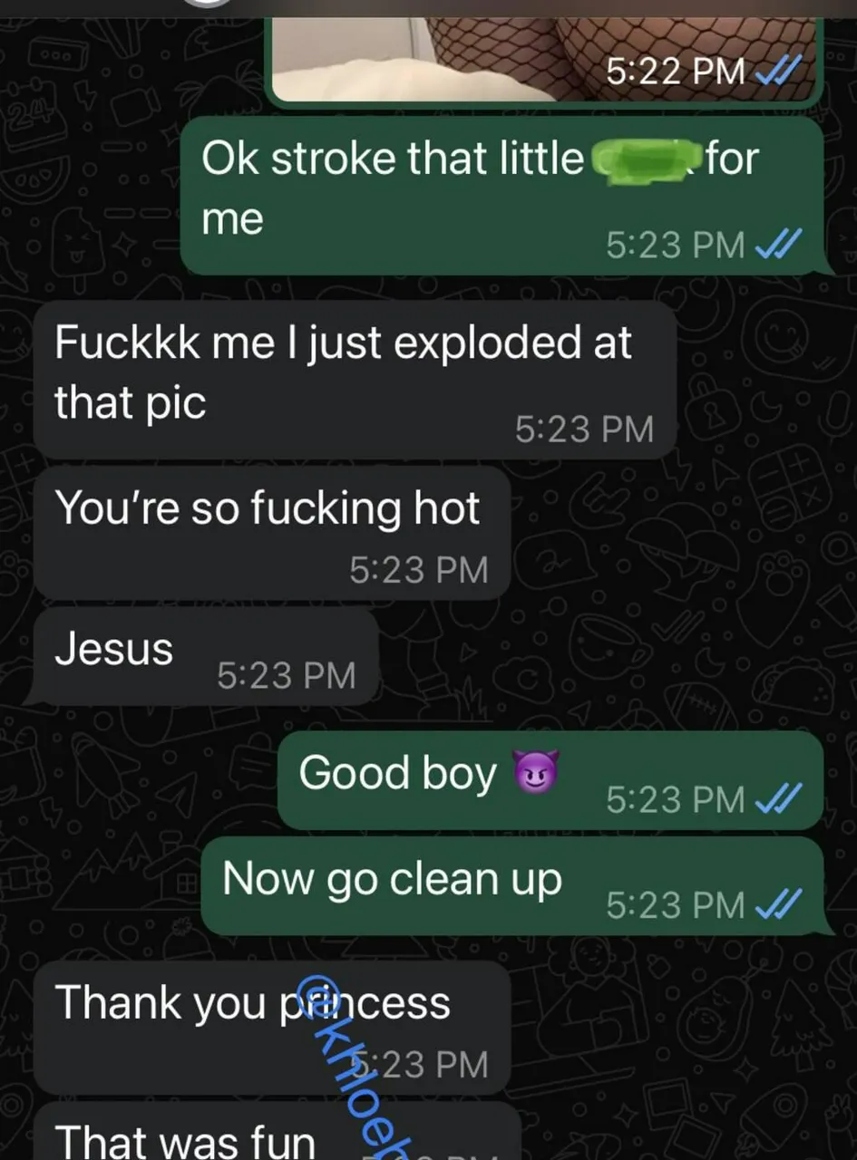Select the 'Thank you princess' message
857x1160 pixels.
click(271, 1029)
